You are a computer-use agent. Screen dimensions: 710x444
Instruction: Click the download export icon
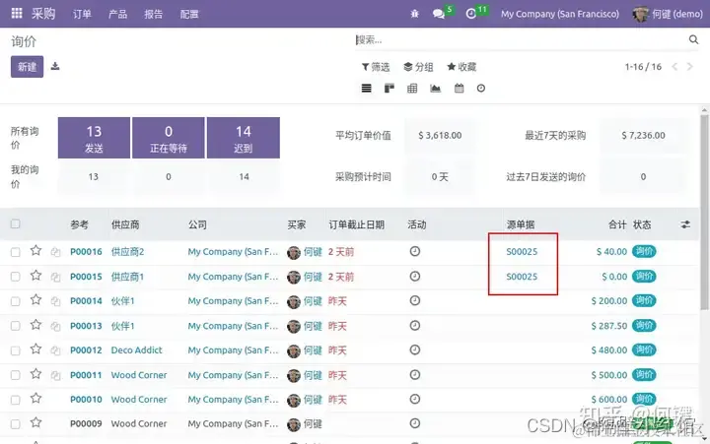click(55, 67)
